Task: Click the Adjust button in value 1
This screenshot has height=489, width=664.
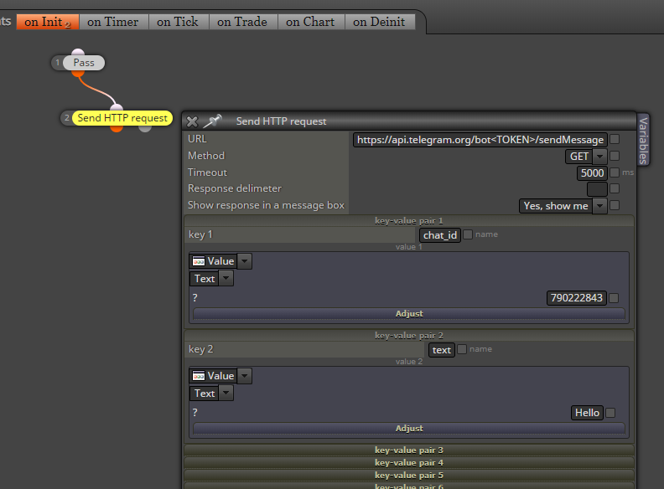Action: (408, 313)
